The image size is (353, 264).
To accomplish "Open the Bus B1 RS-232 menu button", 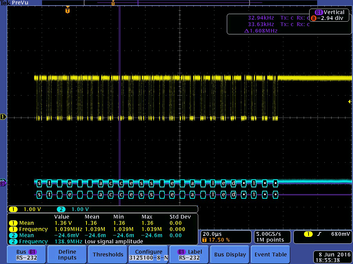I will pos(27,255).
